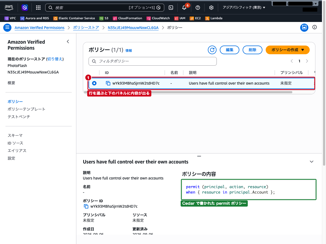Focus the top 検索 search bar
The width and height of the screenshot is (326, 244).
pos(105,8)
